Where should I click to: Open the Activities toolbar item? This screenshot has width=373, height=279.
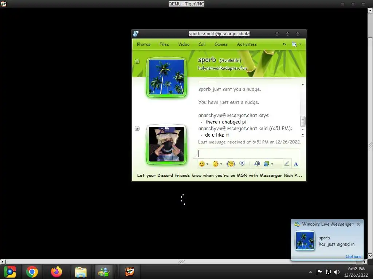[x=247, y=44]
